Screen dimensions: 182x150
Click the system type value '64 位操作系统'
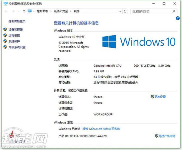coord(103,77)
